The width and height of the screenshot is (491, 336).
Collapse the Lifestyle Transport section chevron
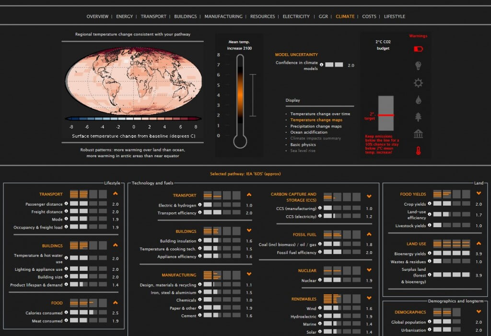115,194
